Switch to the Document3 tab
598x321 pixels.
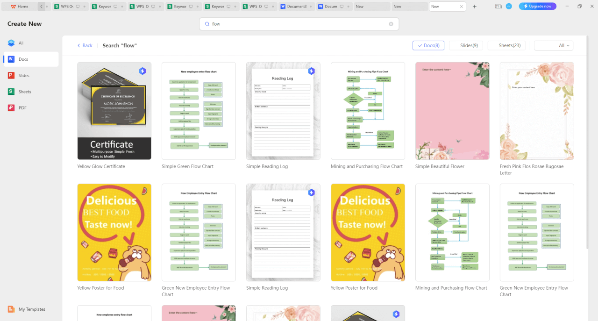point(297,7)
